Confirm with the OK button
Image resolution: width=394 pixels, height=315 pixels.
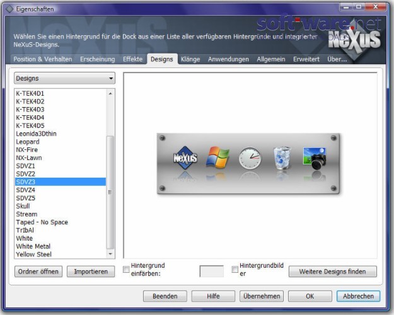(x=310, y=296)
